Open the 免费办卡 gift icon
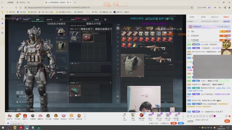 click(25, 117)
